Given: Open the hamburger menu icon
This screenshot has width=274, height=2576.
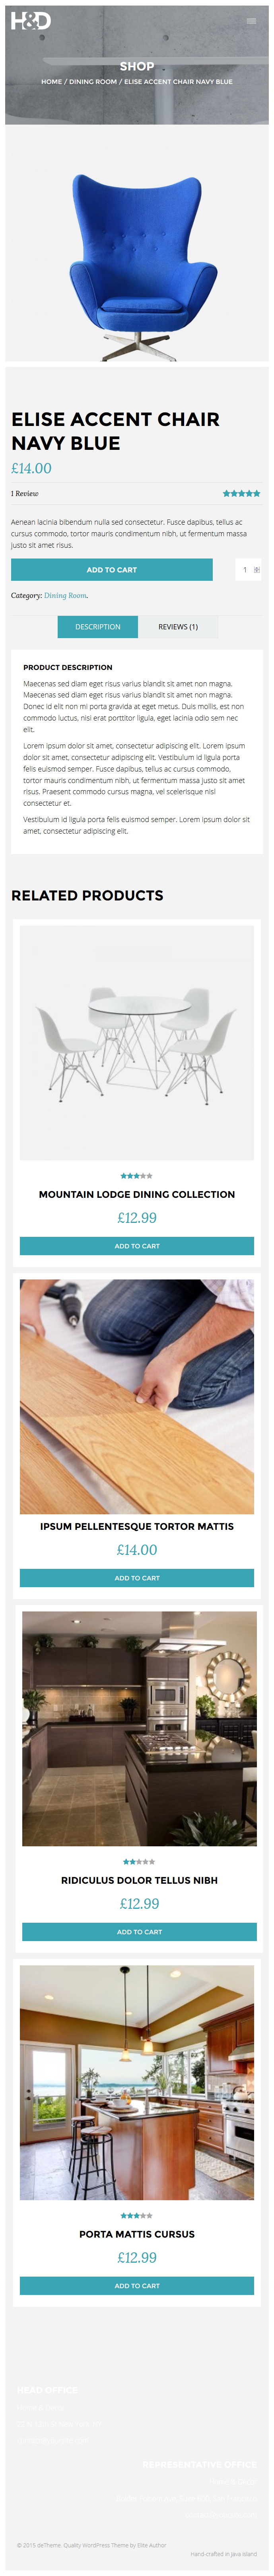Looking at the screenshot, I should (251, 20).
